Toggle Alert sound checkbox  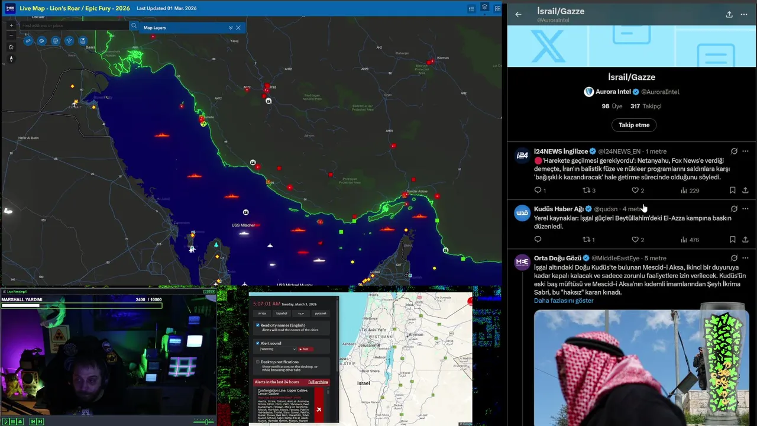(258, 343)
